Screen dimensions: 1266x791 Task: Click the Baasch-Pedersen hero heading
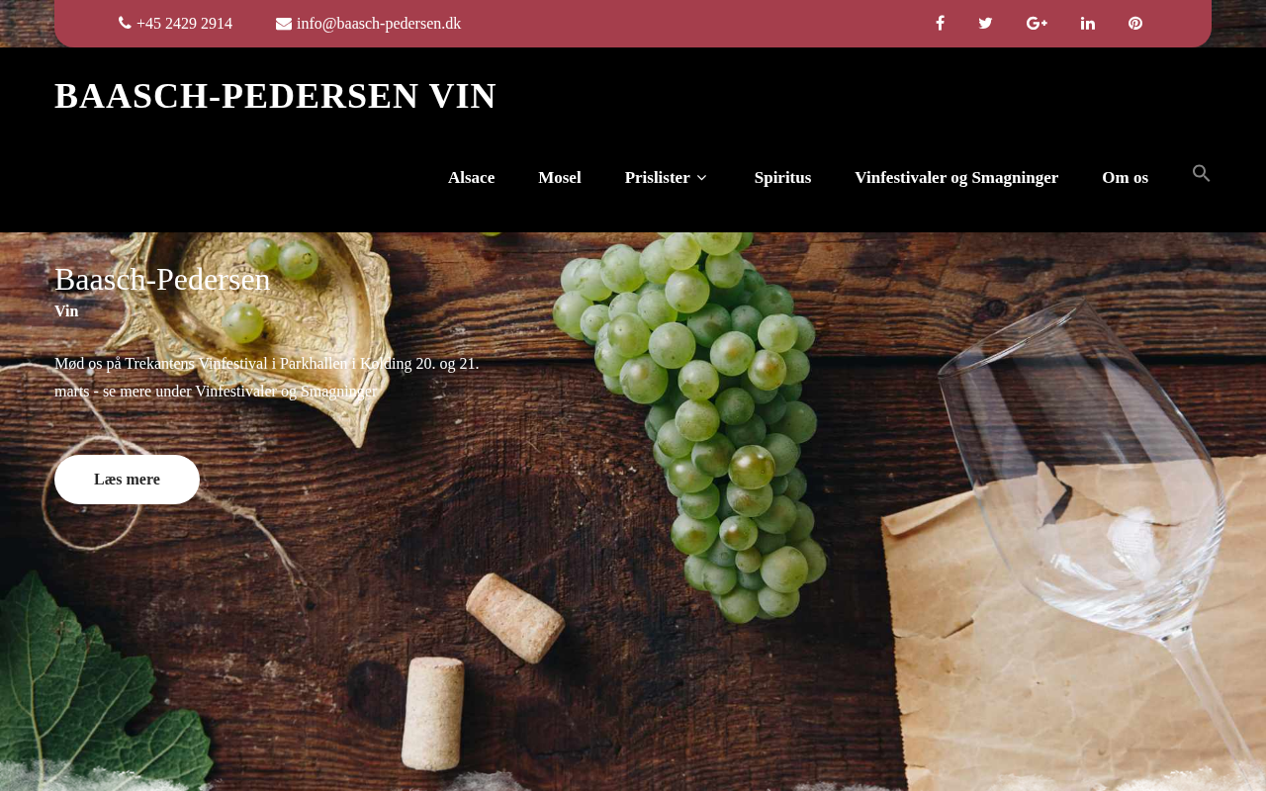pyautogui.click(x=162, y=280)
